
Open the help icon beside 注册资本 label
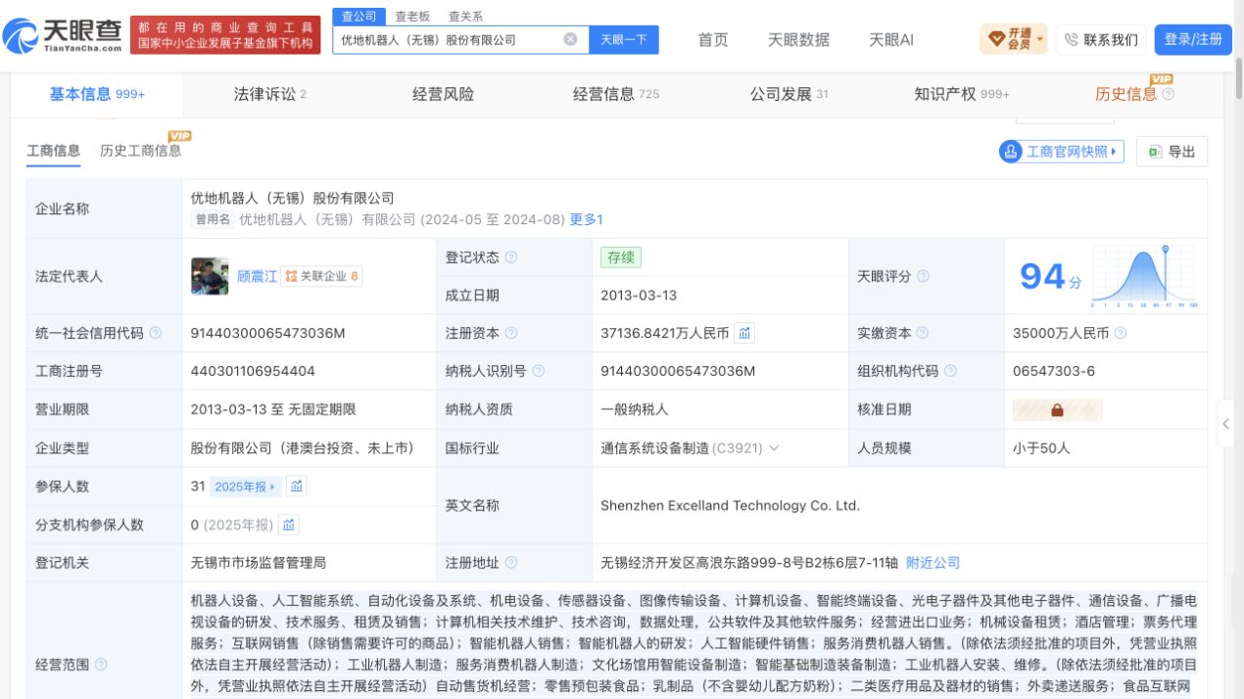tap(511, 333)
